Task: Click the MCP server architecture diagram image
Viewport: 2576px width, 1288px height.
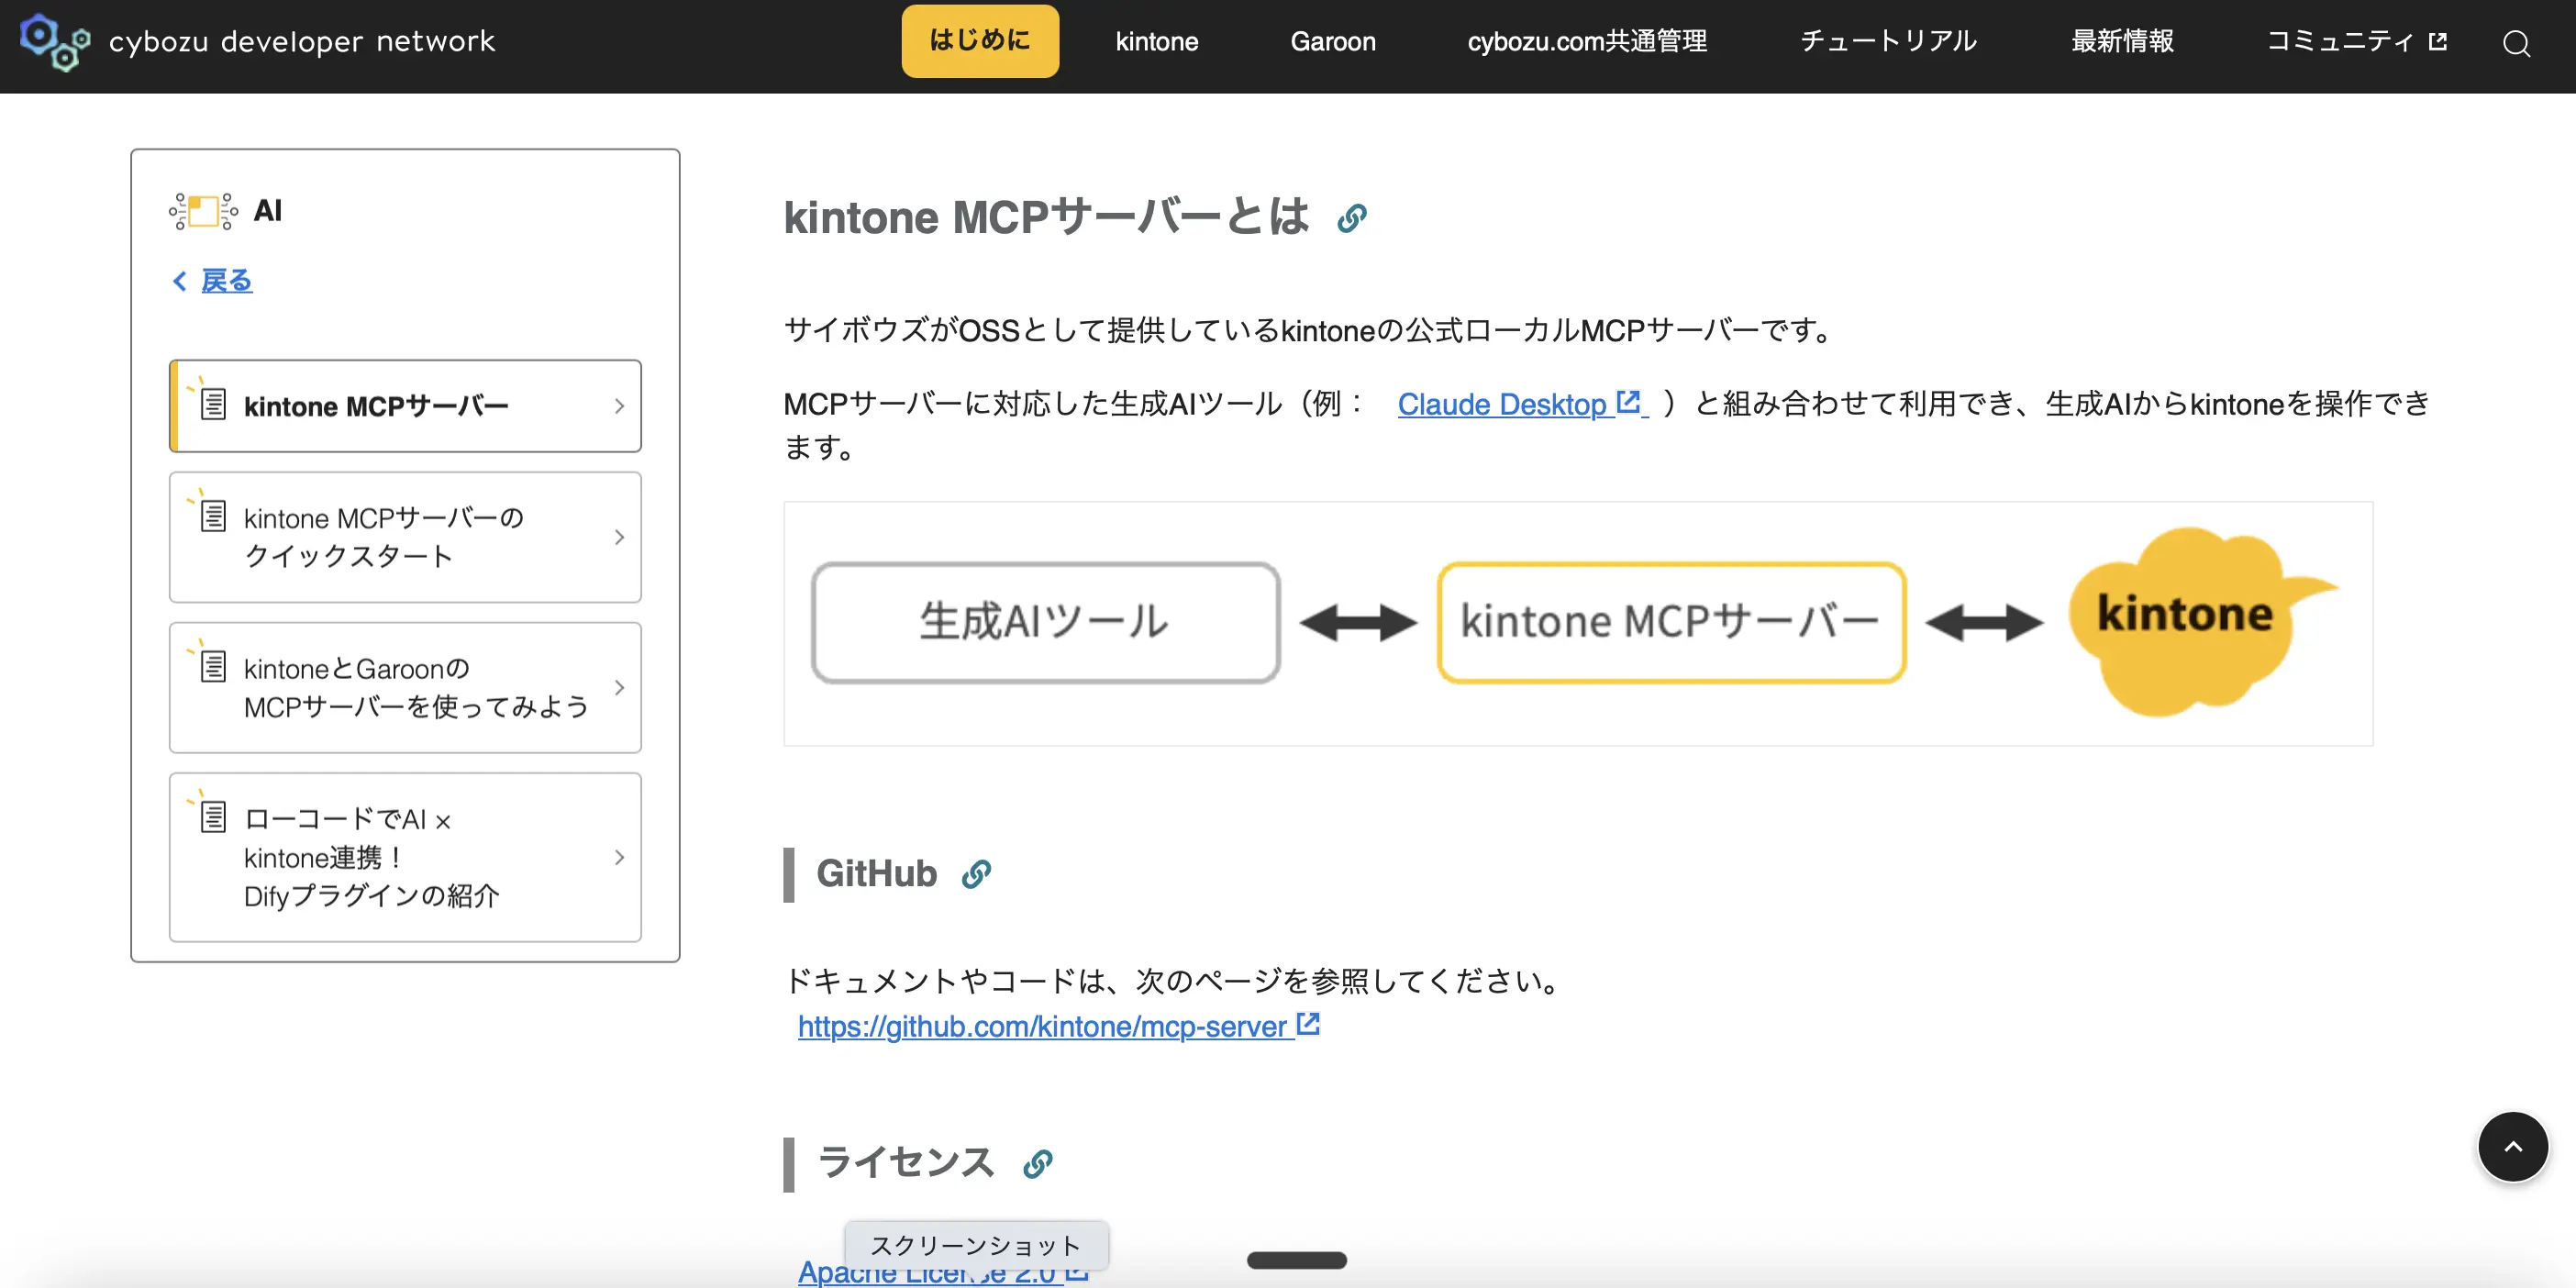Action: point(1578,623)
